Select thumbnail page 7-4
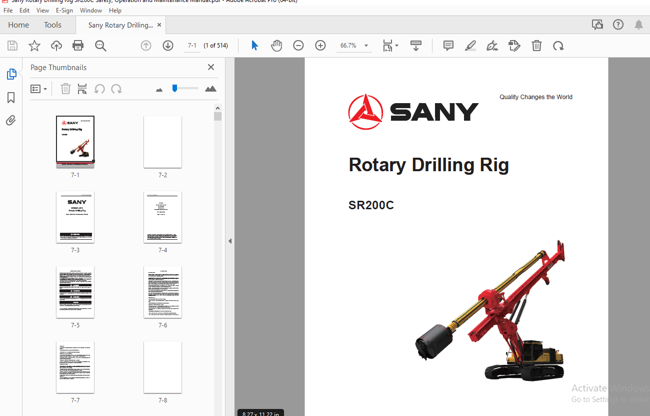Image resolution: width=650 pixels, height=416 pixels. tap(162, 217)
